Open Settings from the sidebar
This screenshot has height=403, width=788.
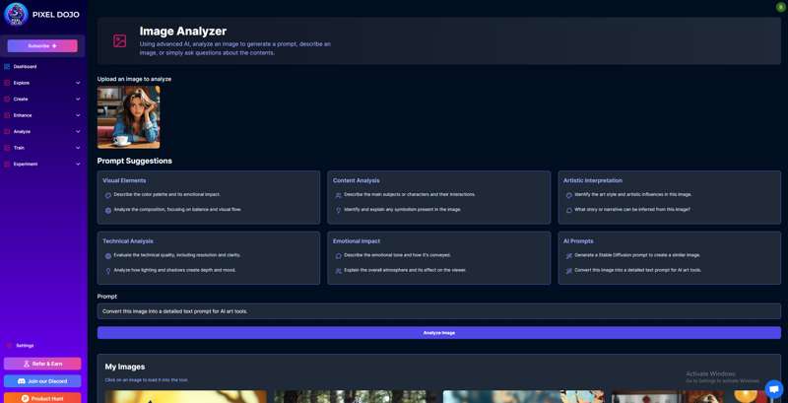(25, 345)
